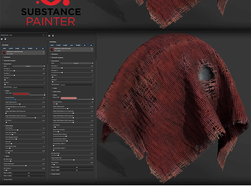Open fill properties icon tab in right panel
251x186 pixels.
49,36
